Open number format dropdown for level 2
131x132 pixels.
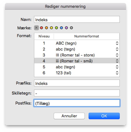pyautogui.click(x=117, y=49)
